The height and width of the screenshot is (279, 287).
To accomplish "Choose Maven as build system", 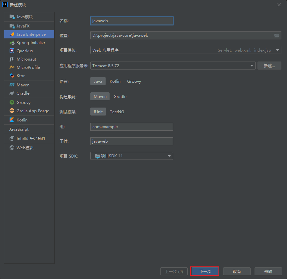I will [x=100, y=96].
